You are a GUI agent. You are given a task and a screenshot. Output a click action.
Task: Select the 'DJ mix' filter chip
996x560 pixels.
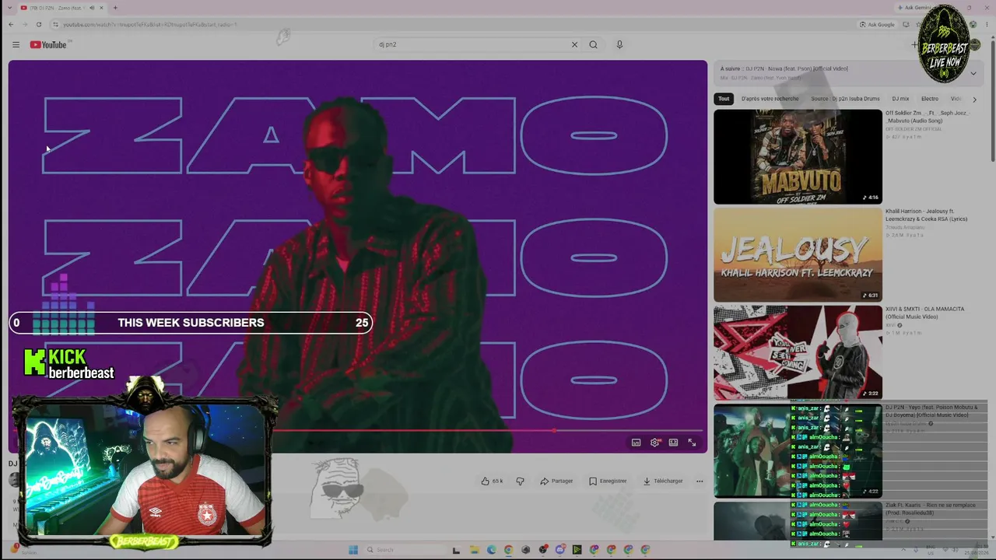click(x=900, y=99)
